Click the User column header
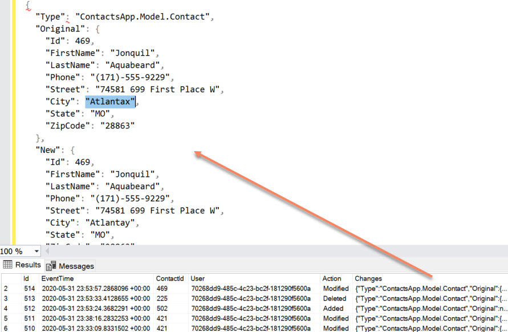 click(x=197, y=278)
